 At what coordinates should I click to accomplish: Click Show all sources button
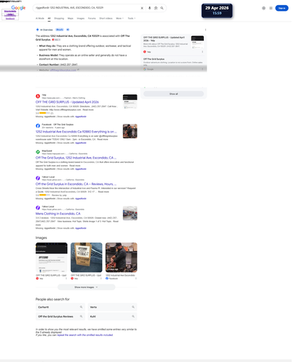174,94
